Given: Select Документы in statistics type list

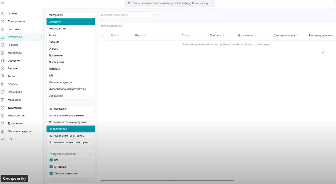Looking at the screenshot, I should pos(70,55).
